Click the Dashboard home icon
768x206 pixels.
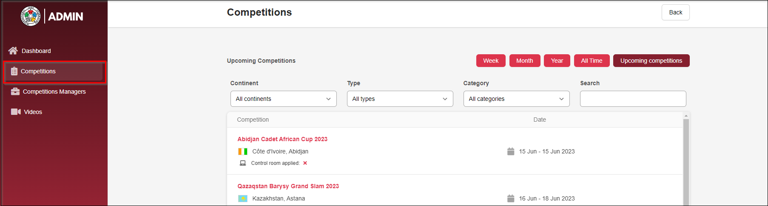coord(13,51)
